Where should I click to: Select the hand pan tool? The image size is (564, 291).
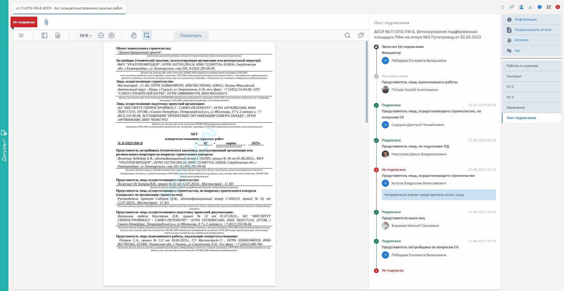click(134, 35)
